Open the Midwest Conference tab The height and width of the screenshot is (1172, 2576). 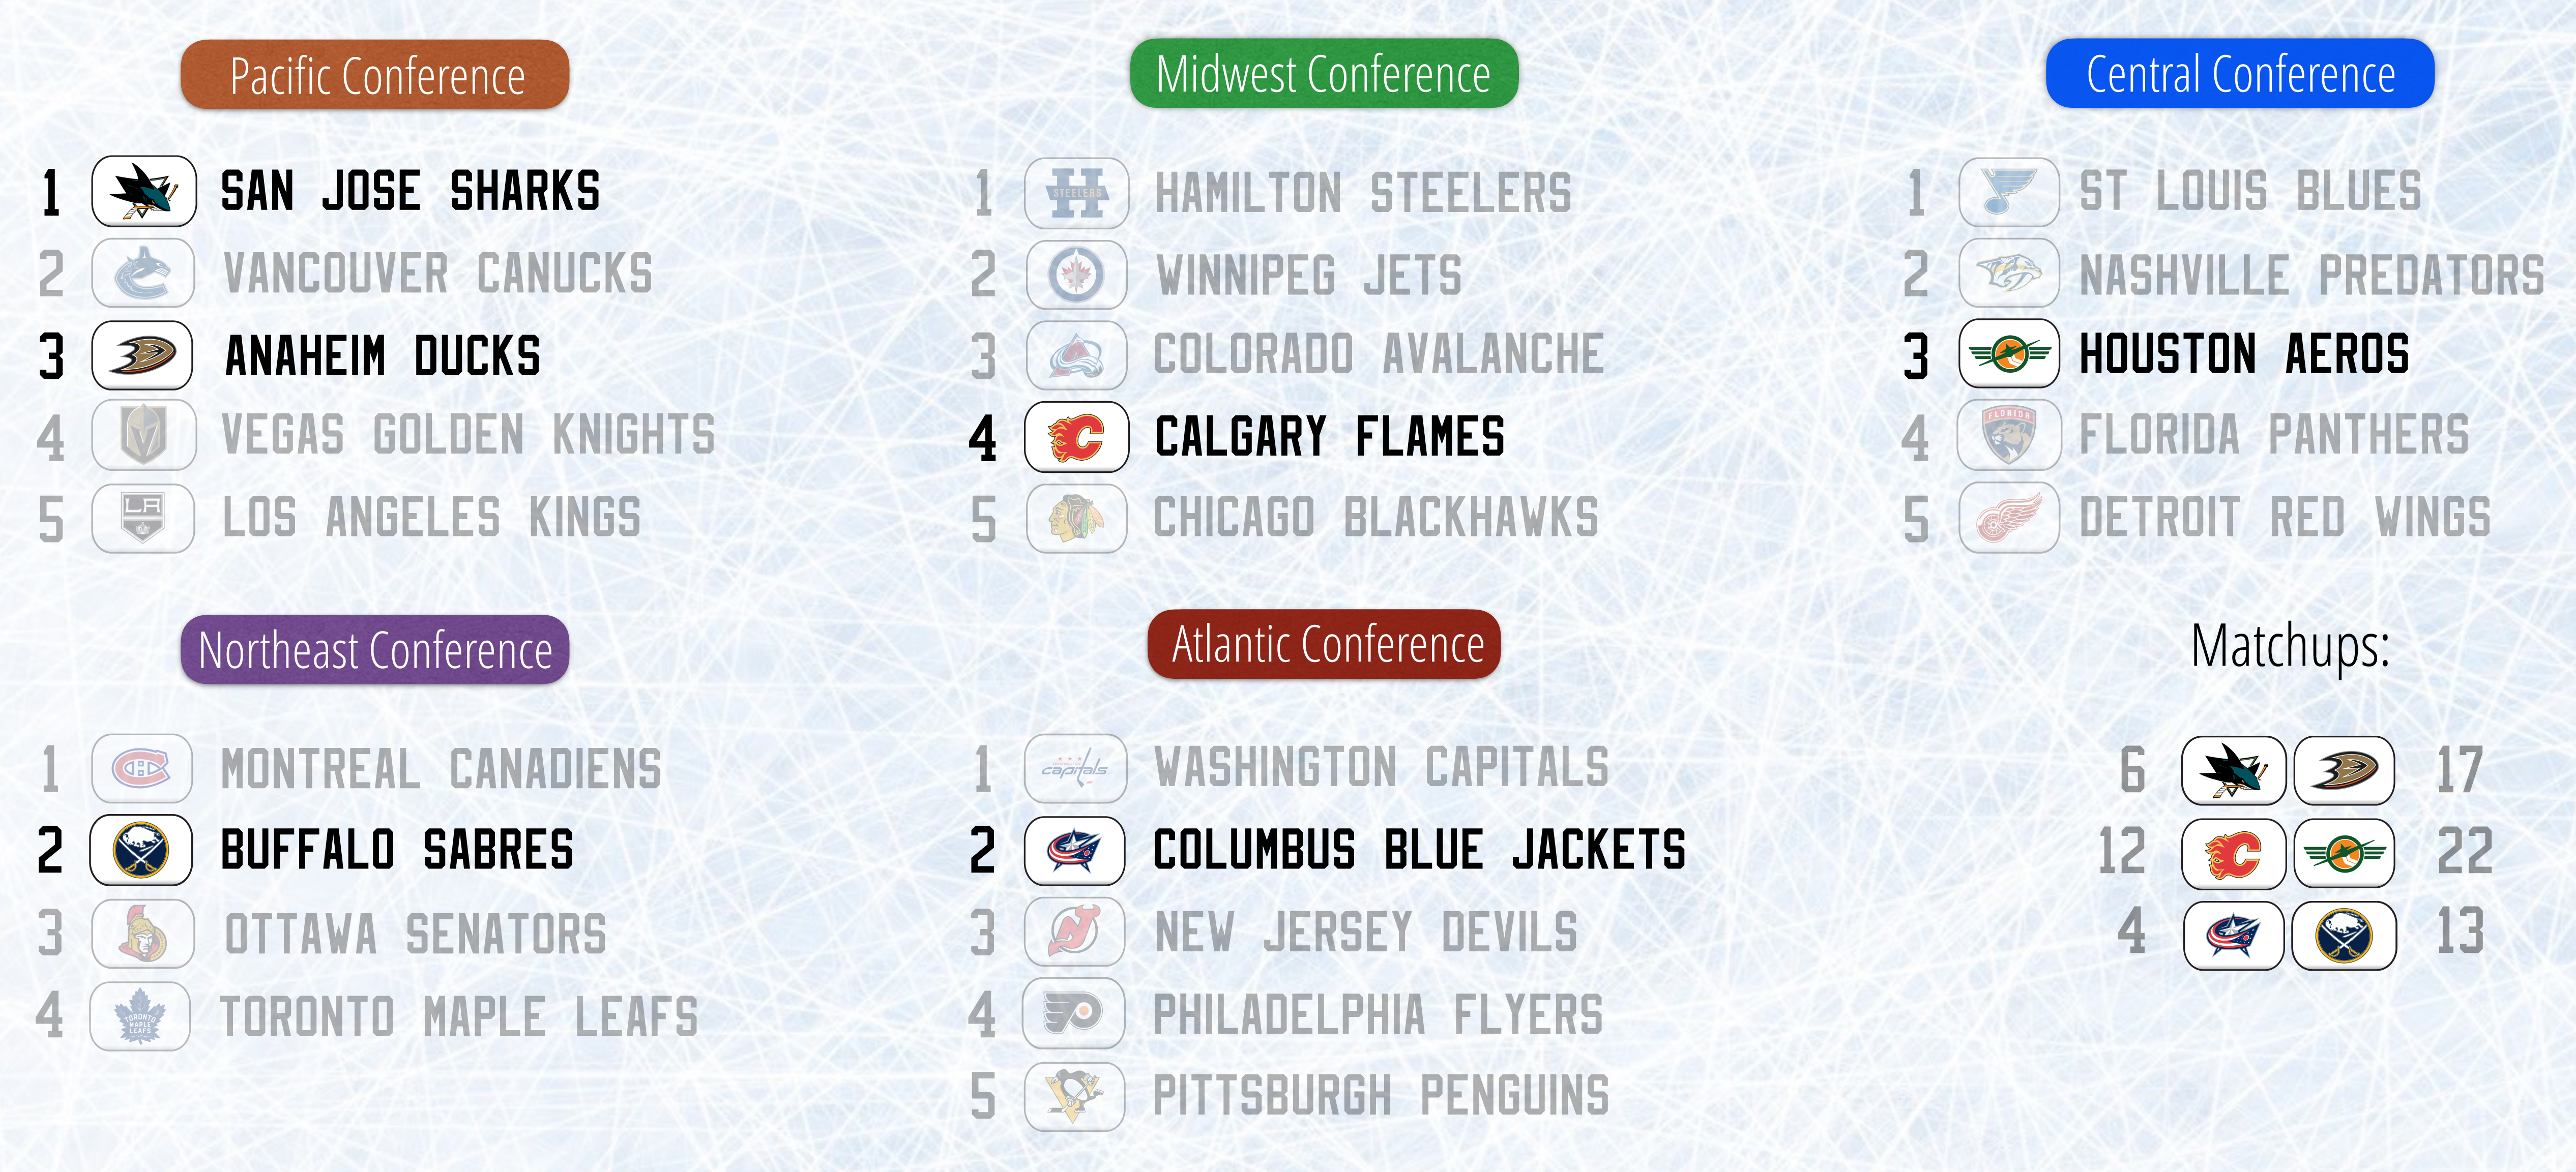1323,73
